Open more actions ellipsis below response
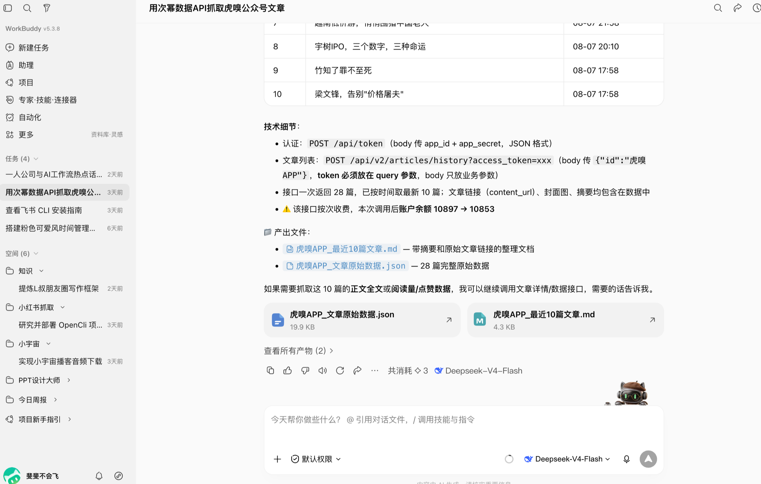Screen dimensions: 761x484 (375, 371)
